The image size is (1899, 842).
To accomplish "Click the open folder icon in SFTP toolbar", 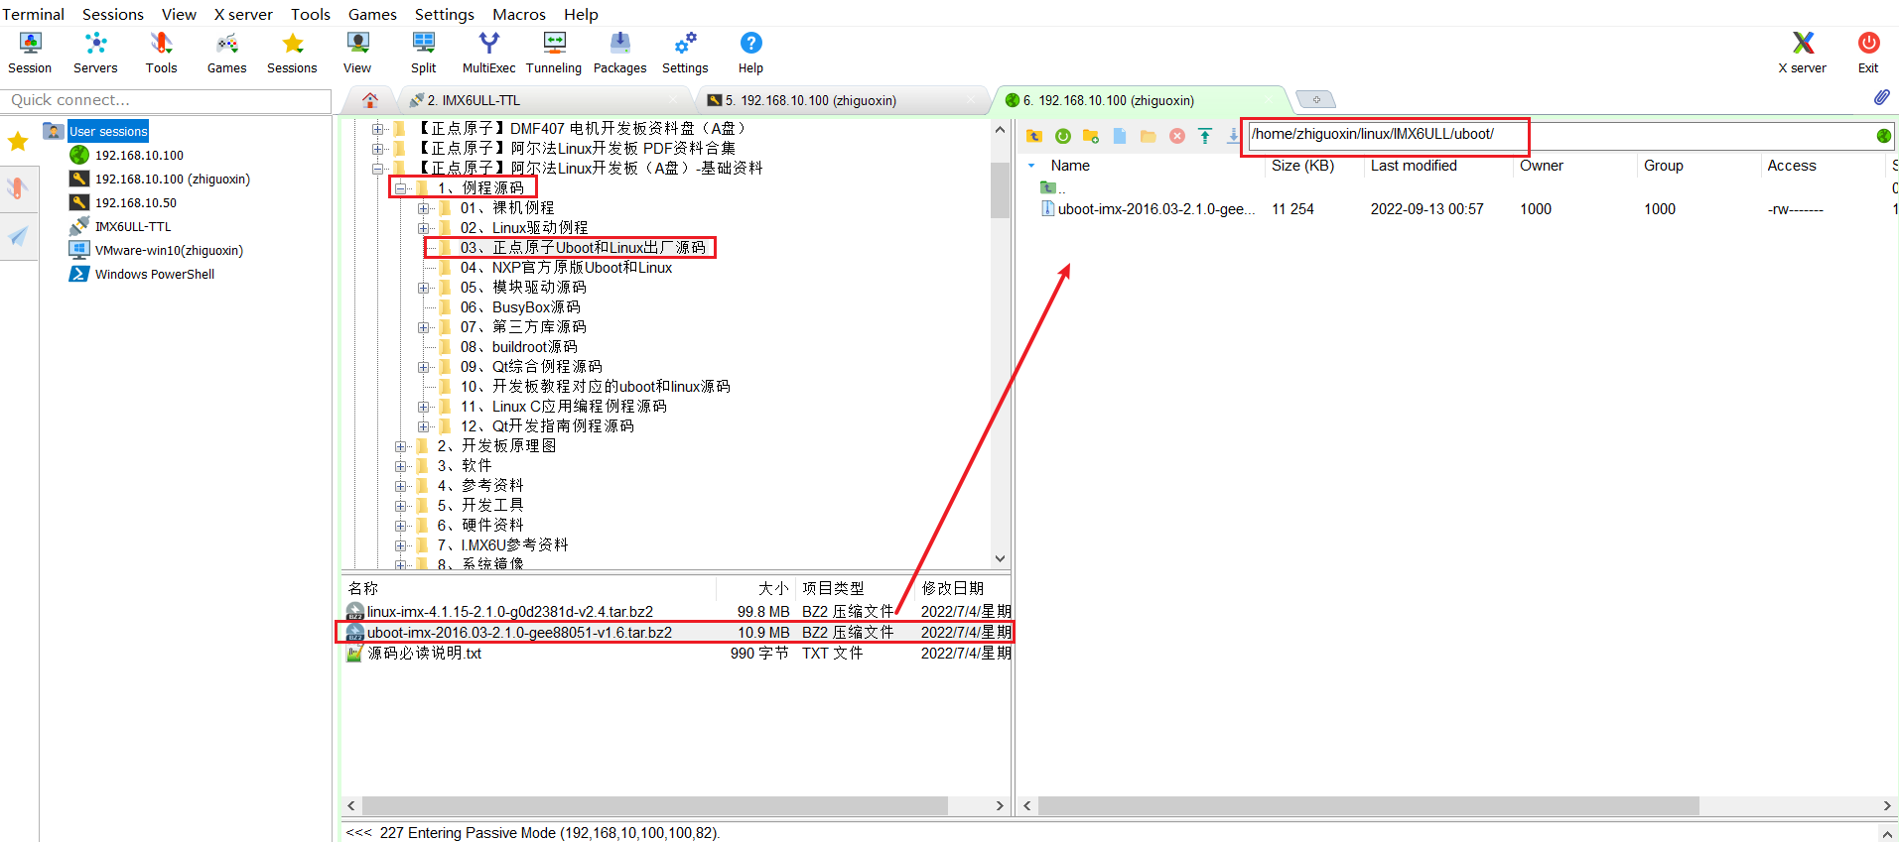I will pyautogui.click(x=1149, y=136).
